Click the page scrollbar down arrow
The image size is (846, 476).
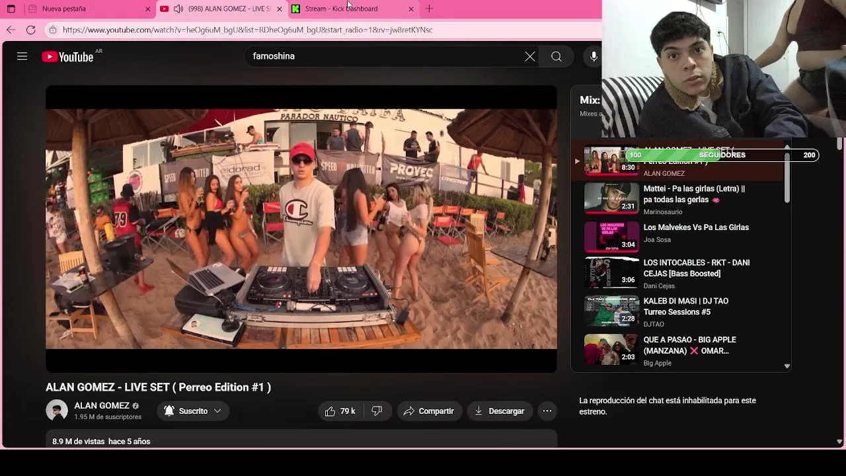839,441
